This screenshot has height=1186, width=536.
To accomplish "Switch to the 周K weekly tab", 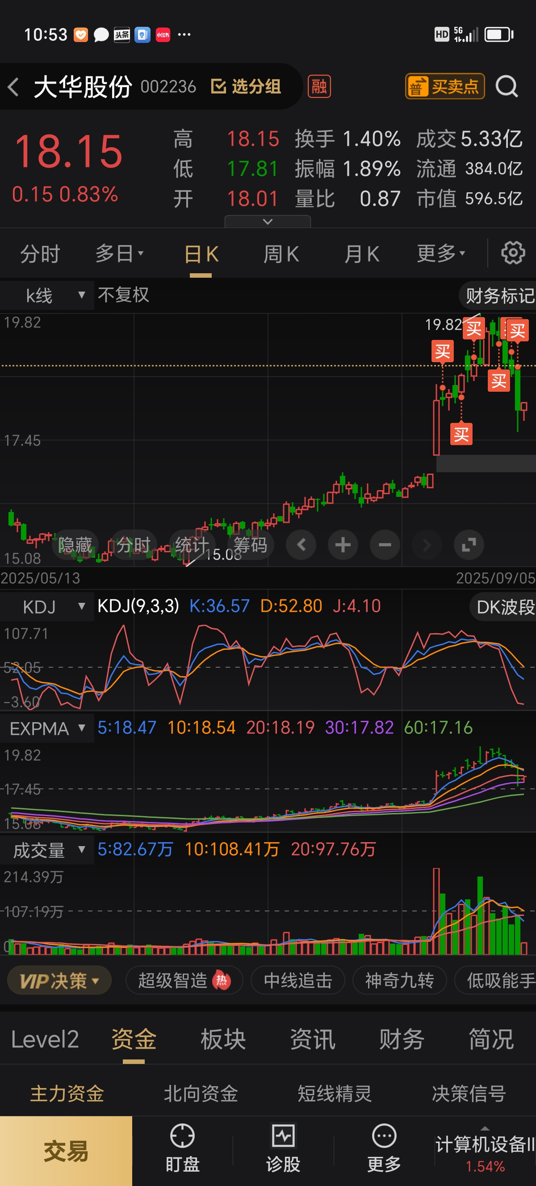I will pyautogui.click(x=281, y=254).
